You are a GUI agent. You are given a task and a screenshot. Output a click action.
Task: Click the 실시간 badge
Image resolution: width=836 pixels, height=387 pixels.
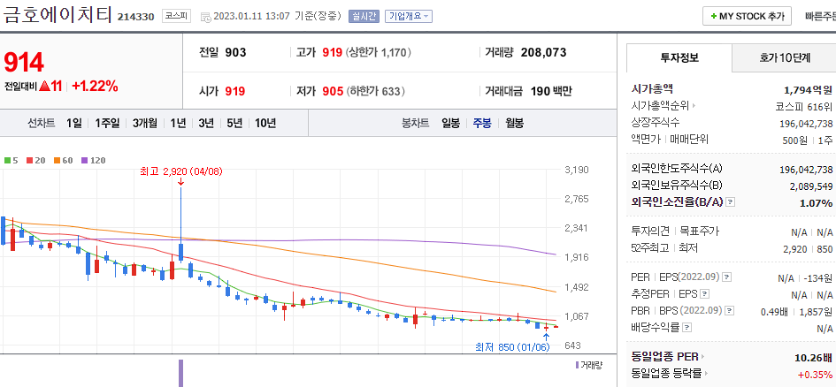[x=364, y=17]
